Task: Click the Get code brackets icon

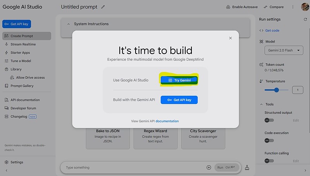Action: coord(261,30)
